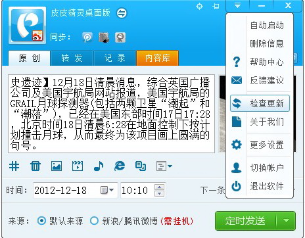The width and height of the screenshot is (305, 238).
Task: Collapse the main menu dropdown in title bar
Action: click(x=237, y=6)
